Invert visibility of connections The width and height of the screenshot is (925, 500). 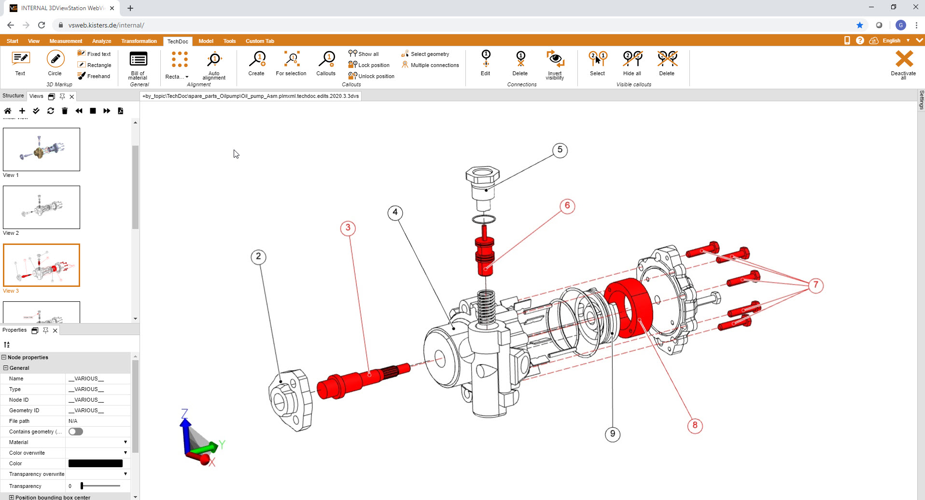tap(555, 65)
